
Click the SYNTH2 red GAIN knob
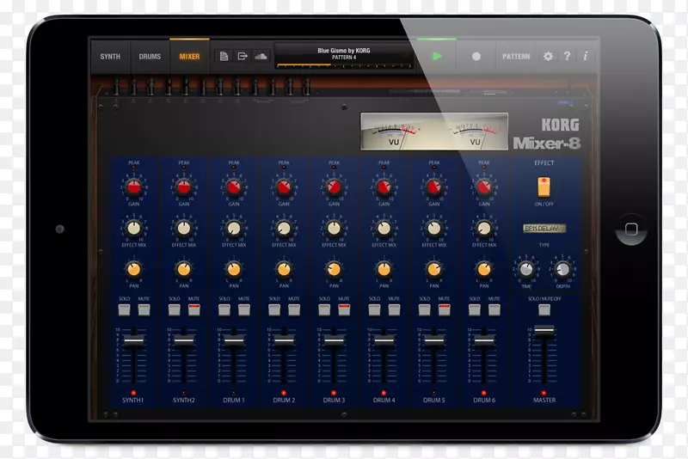tap(184, 187)
